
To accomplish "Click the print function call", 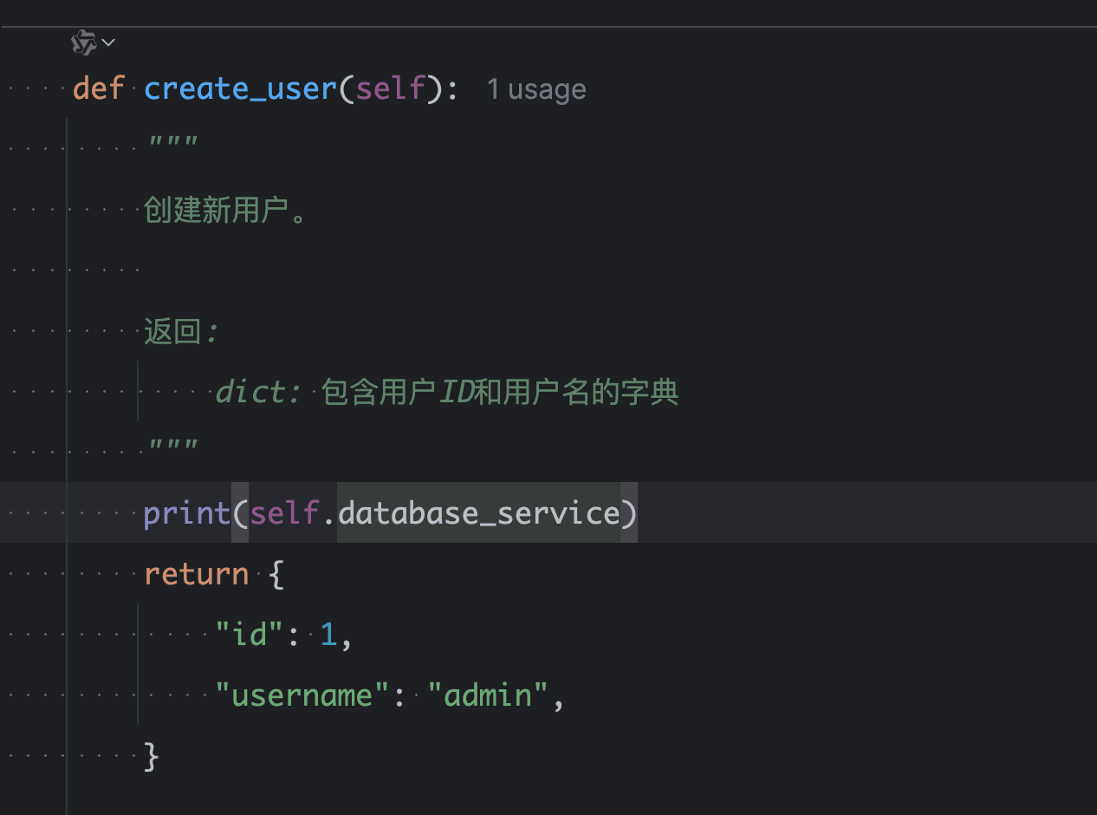I will [186, 512].
